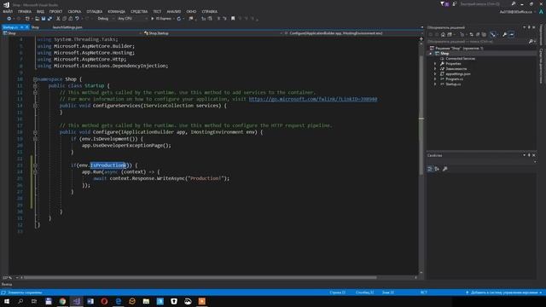This screenshot has height=307, width=546.
Task: Collapse the IsProduction if-block outline
Action: (35, 165)
